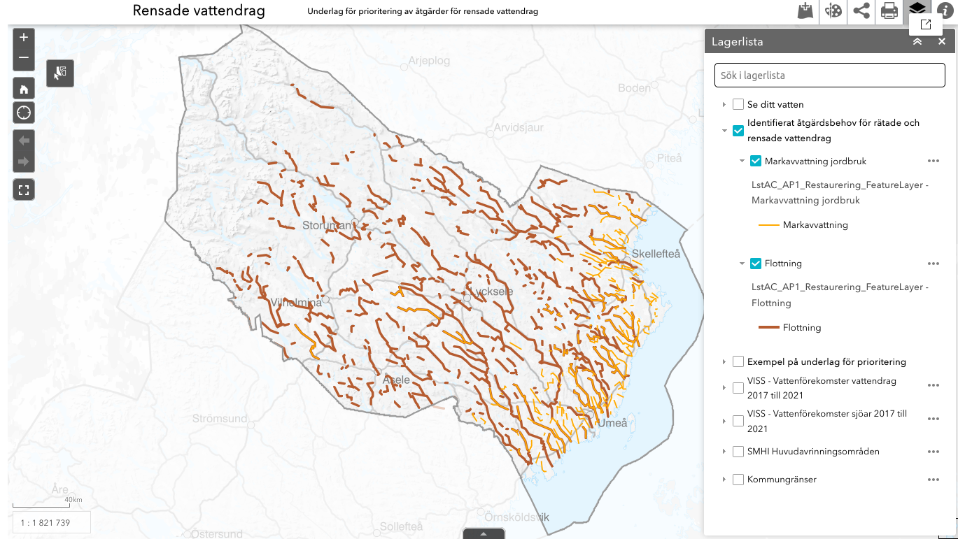Open options menu for Markavvattning jordbruk
This screenshot has width=958, height=539.
[x=933, y=161]
